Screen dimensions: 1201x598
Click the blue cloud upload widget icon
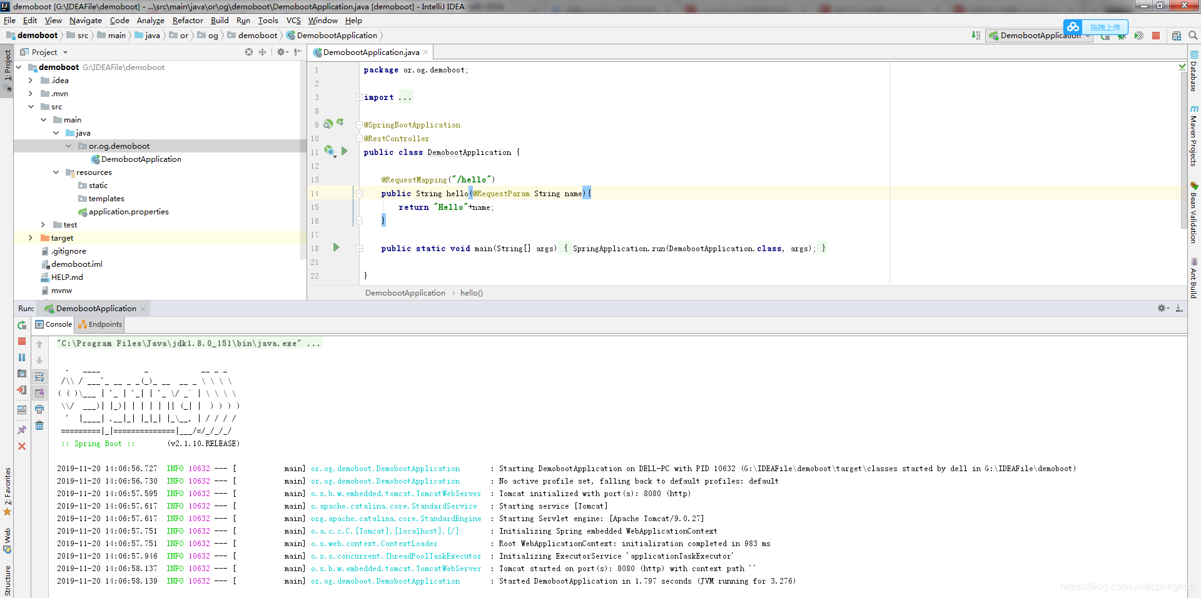[x=1073, y=27]
